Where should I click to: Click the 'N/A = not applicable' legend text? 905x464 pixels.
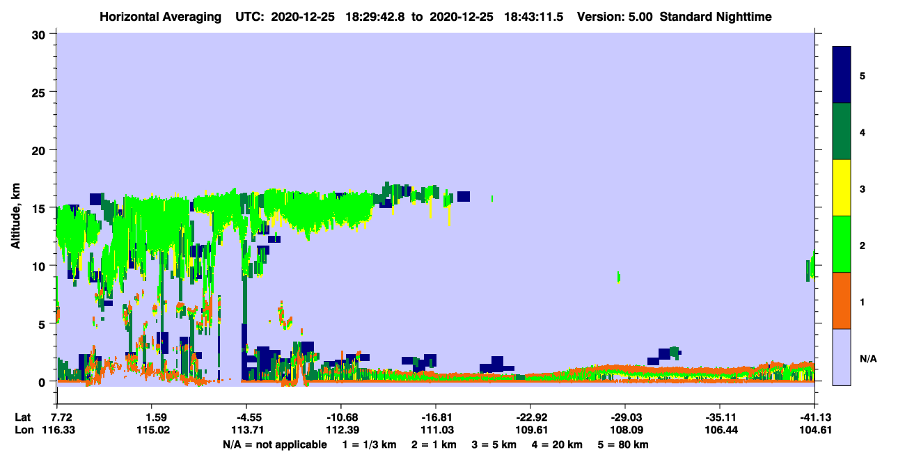[x=274, y=445]
